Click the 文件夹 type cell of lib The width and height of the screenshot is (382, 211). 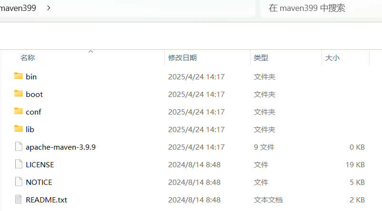[x=264, y=130]
